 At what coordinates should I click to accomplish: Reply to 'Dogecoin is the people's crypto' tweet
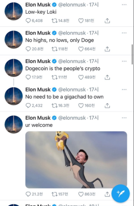(x=28, y=77)
